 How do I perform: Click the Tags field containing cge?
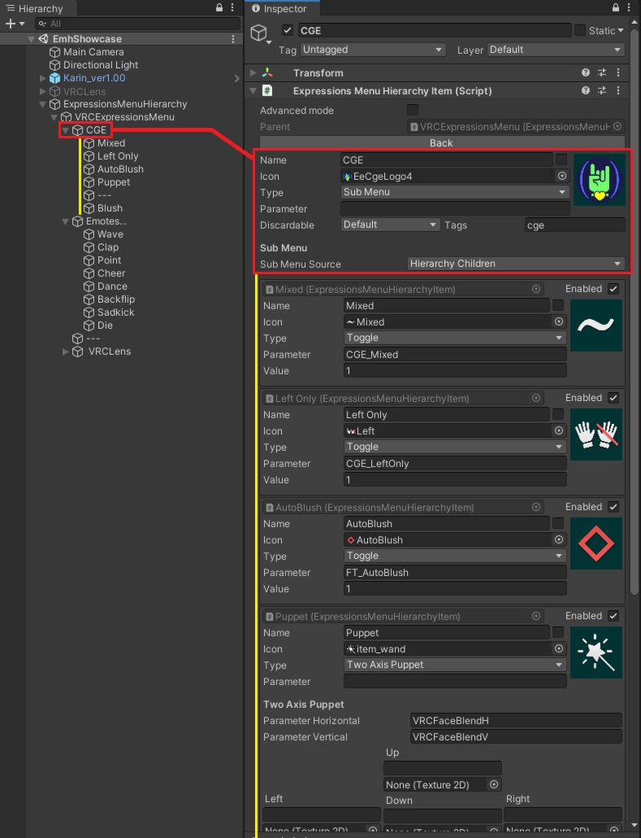point(574,225)
